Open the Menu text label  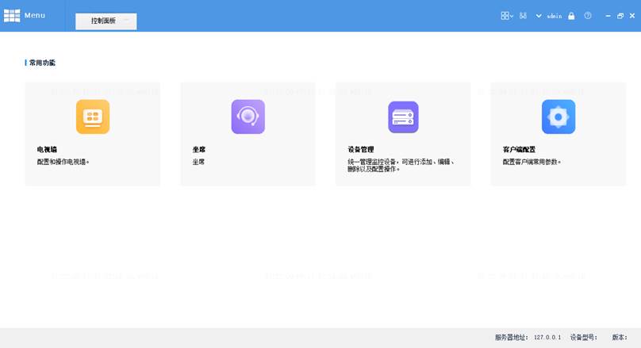(35, 15)
